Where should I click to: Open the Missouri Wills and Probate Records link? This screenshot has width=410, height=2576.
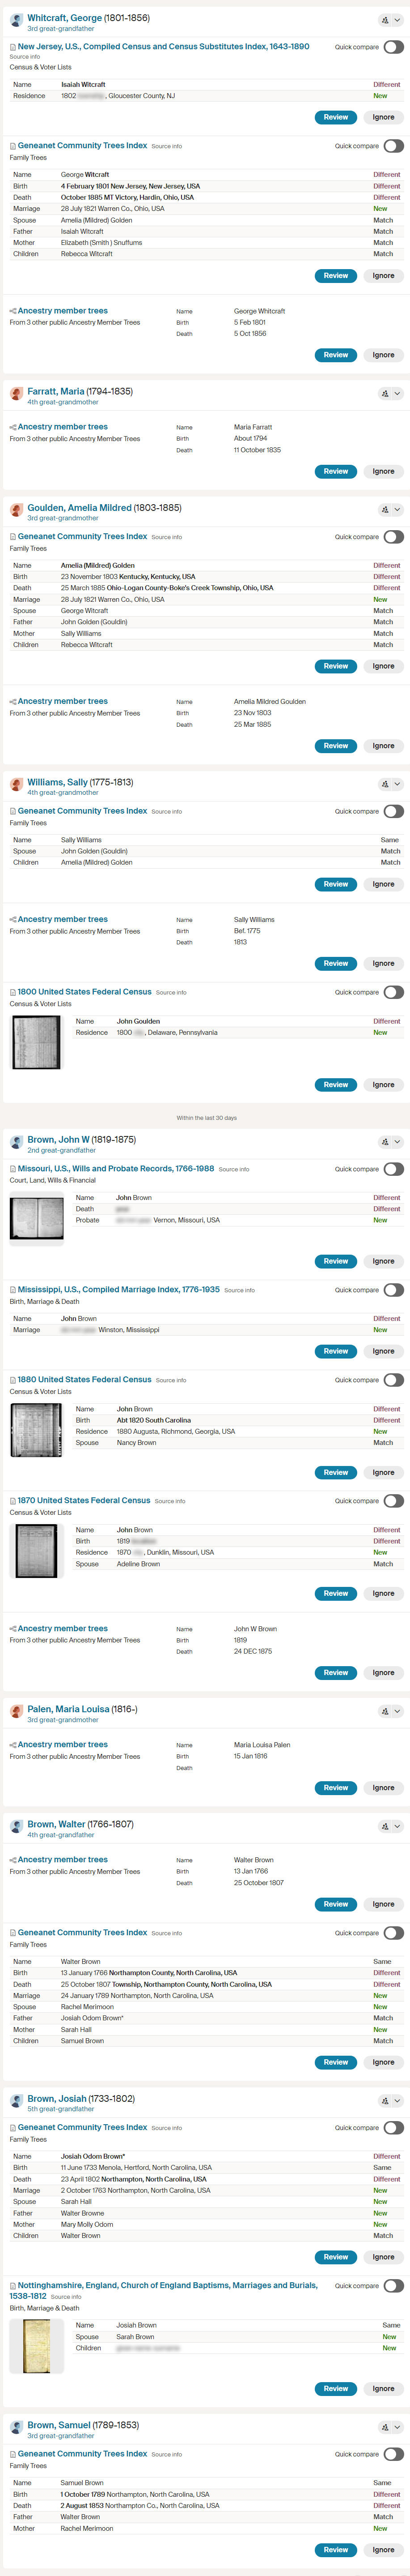click(116, 1169)
